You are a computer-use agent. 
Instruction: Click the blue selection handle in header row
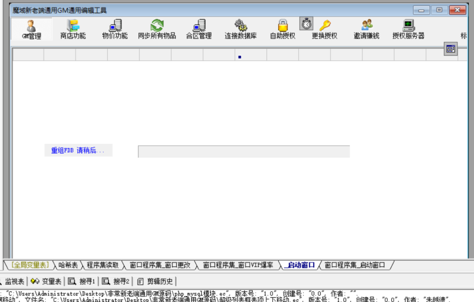point(240,57)
